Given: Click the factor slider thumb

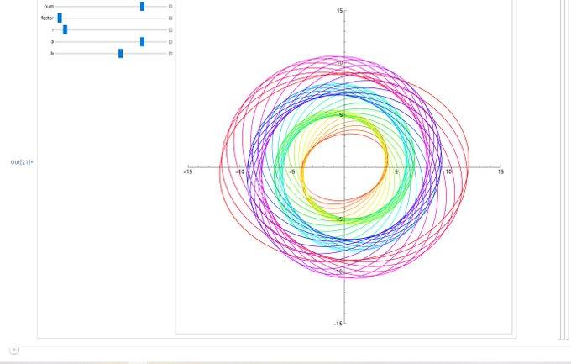Looking at the screenshot, I should pyautogui.click(x=60, y=18).
